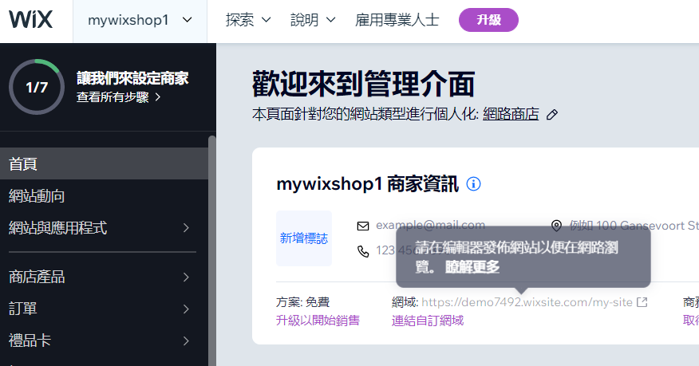
Task: Click the 1/7 setup progress circle
Action: tap(37, 87)
